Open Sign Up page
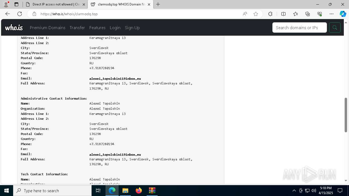349x196 pixels. (x=132, y=28)
